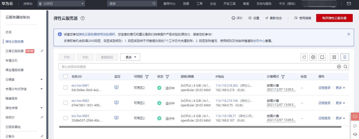This screenshot has width=359, height=139.
Task: Open the smiley satisfaction icon
Action: (355, 126)
